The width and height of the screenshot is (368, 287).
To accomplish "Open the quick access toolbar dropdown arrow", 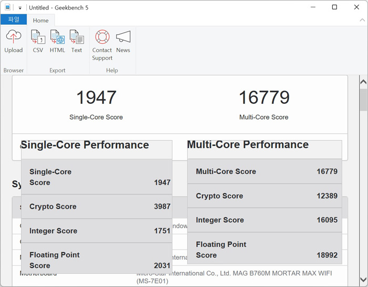I will (20, 8).
